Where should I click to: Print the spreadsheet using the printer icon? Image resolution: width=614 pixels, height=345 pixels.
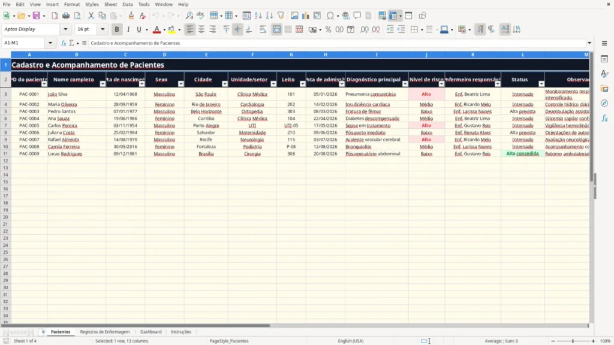coord(66,16)
